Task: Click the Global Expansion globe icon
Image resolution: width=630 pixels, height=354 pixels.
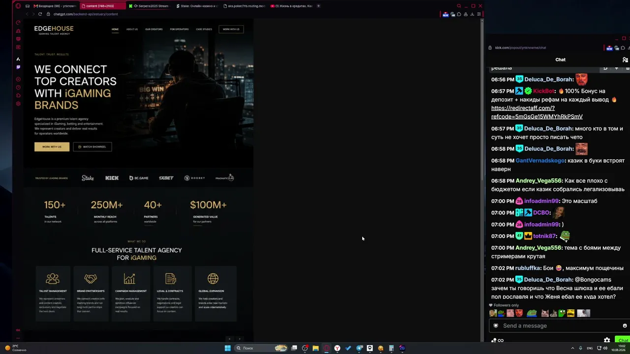Action: coord(213,279)
